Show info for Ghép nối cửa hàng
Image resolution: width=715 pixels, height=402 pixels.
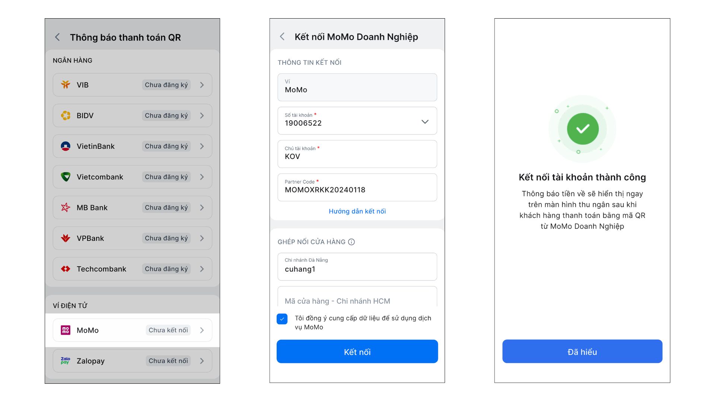352,242
